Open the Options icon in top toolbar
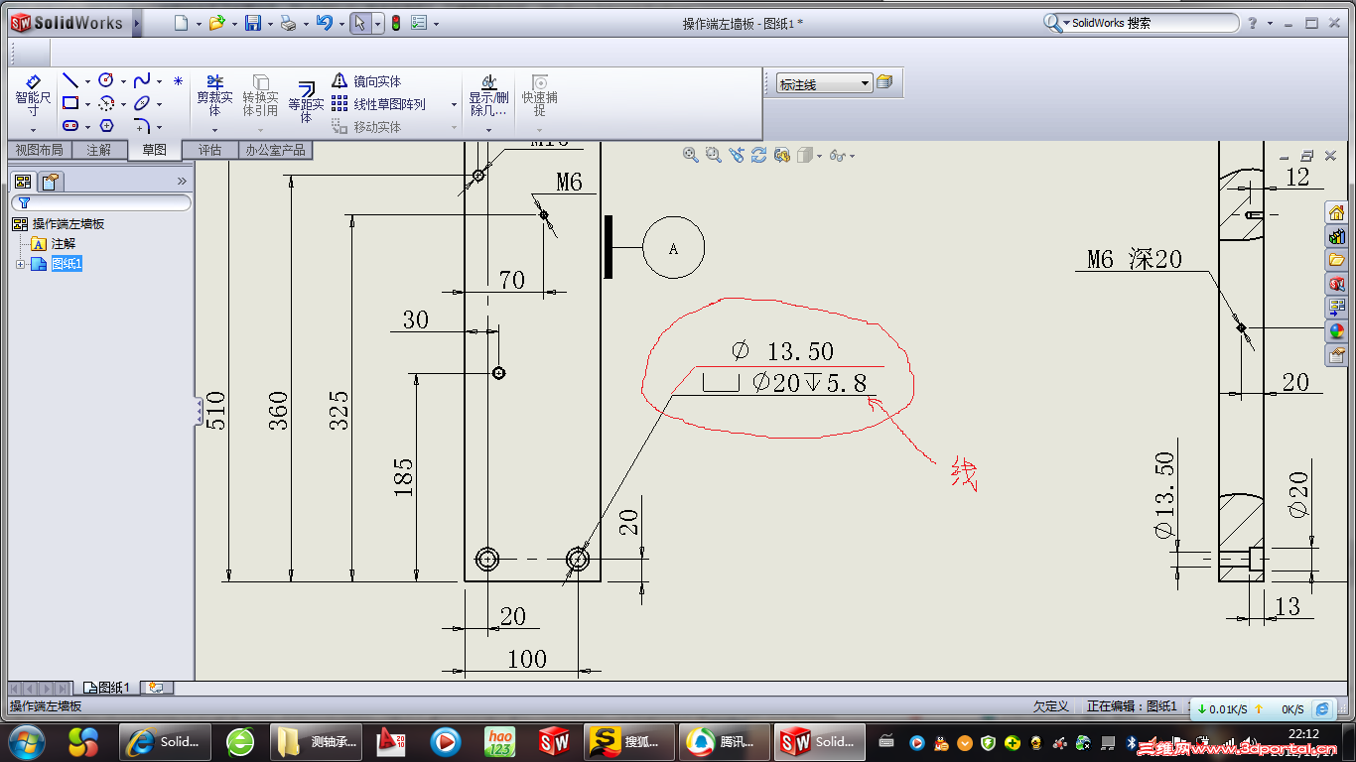This screenshot has height=762, width=1356. (x=419, y=24)
